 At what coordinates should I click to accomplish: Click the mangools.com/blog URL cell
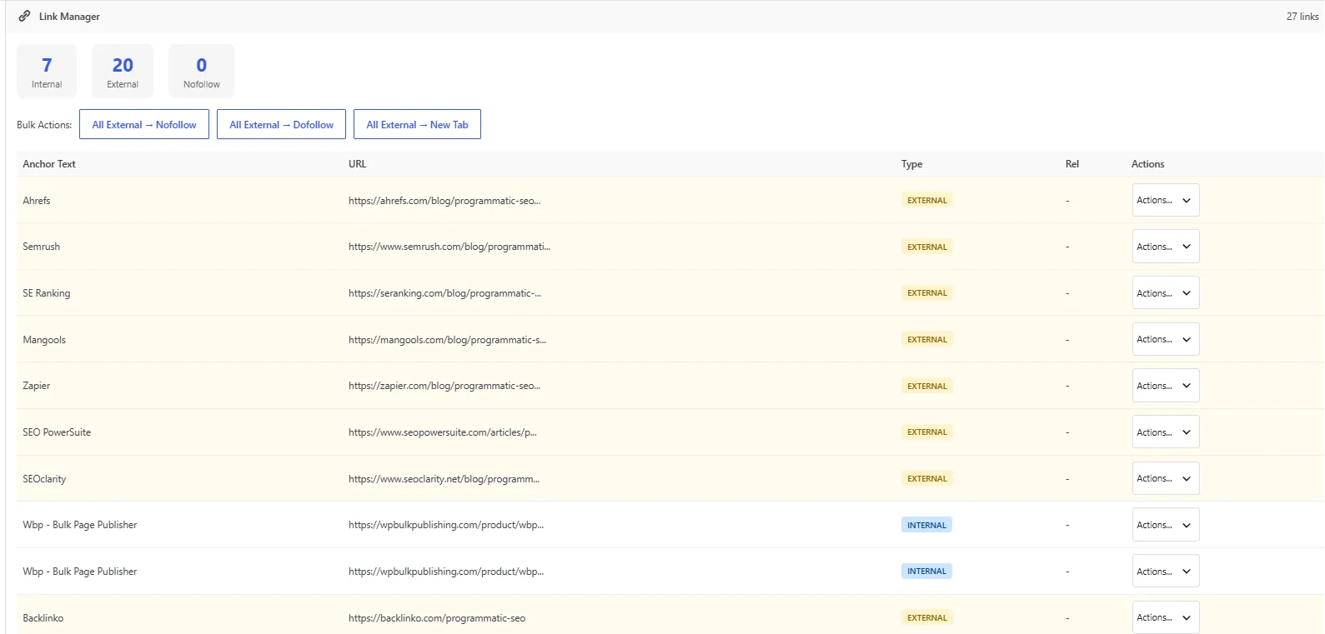[x=447, y=340]
